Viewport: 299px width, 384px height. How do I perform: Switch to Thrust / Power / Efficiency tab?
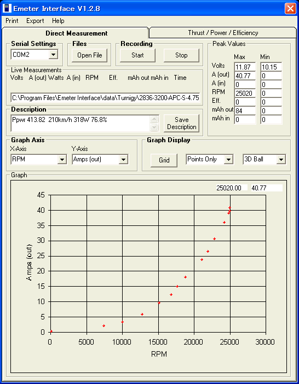(223, 33)
